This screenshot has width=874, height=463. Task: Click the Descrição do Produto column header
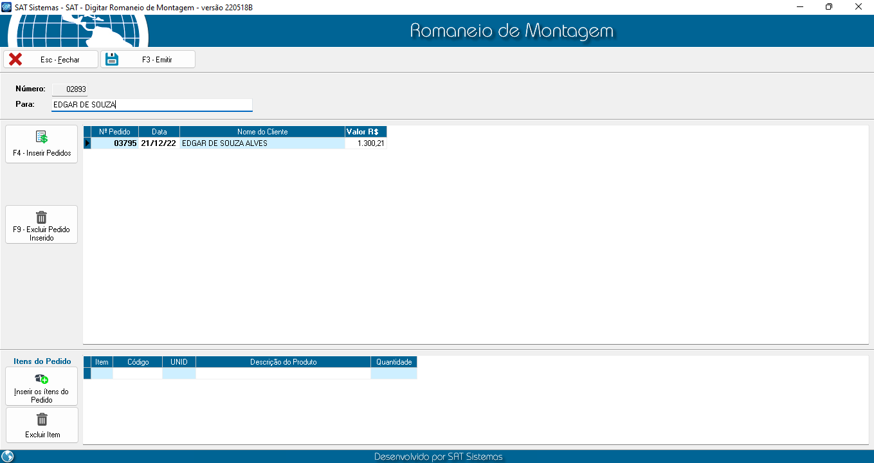tap(283, 362)
